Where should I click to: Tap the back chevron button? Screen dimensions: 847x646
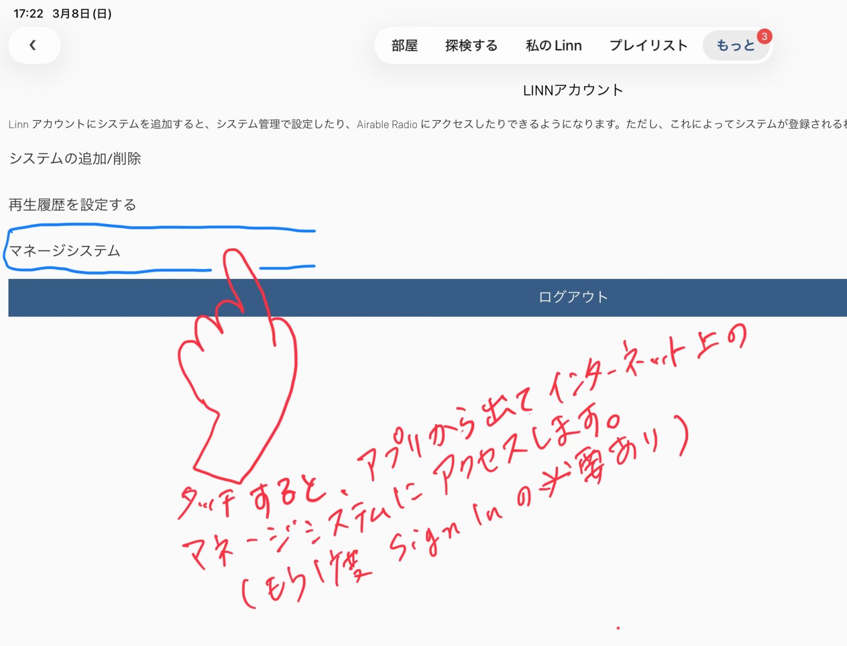[33, 46]
